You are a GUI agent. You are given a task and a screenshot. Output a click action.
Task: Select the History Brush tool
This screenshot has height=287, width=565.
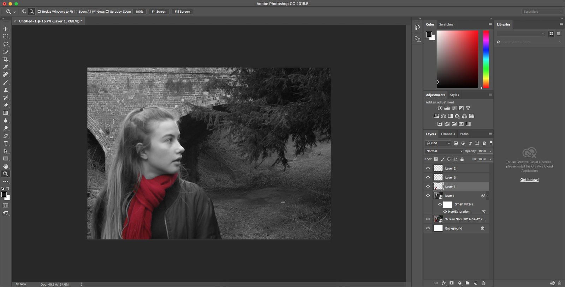(6, 98)
